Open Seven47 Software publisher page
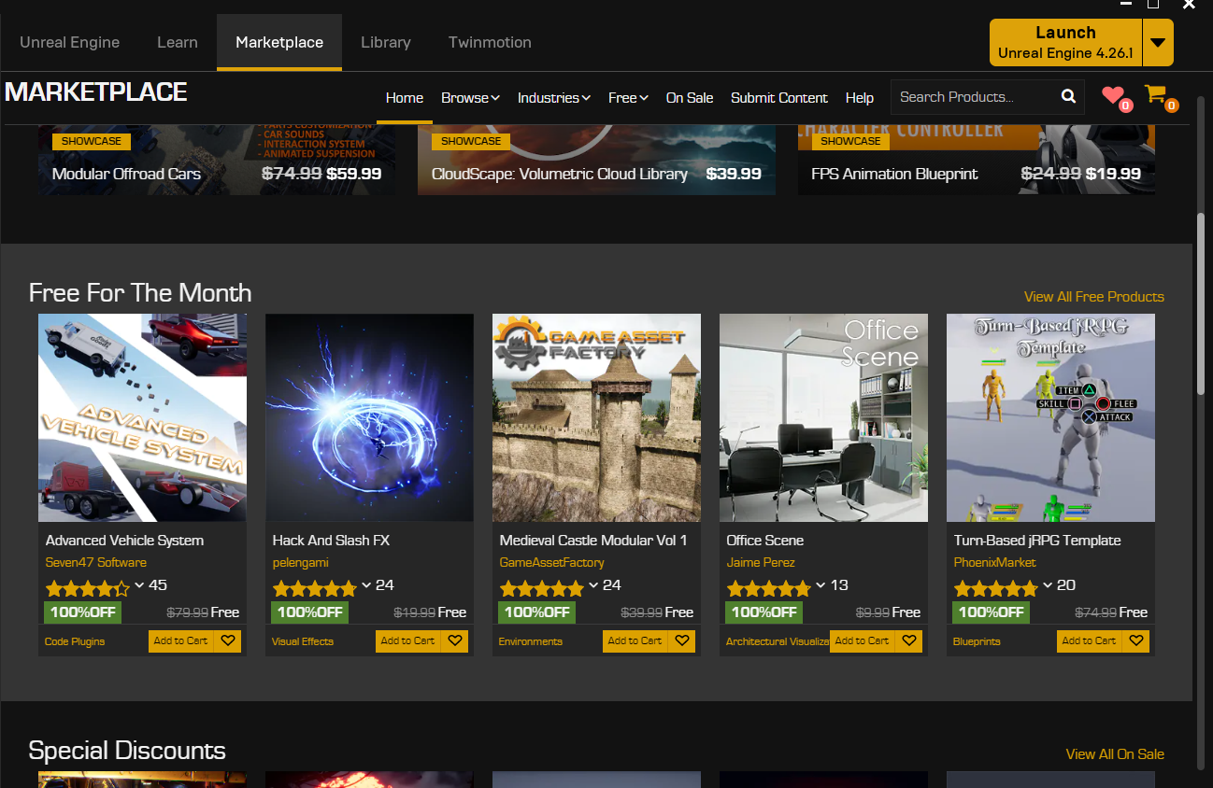1213x788 pixels. pos(96,563)
